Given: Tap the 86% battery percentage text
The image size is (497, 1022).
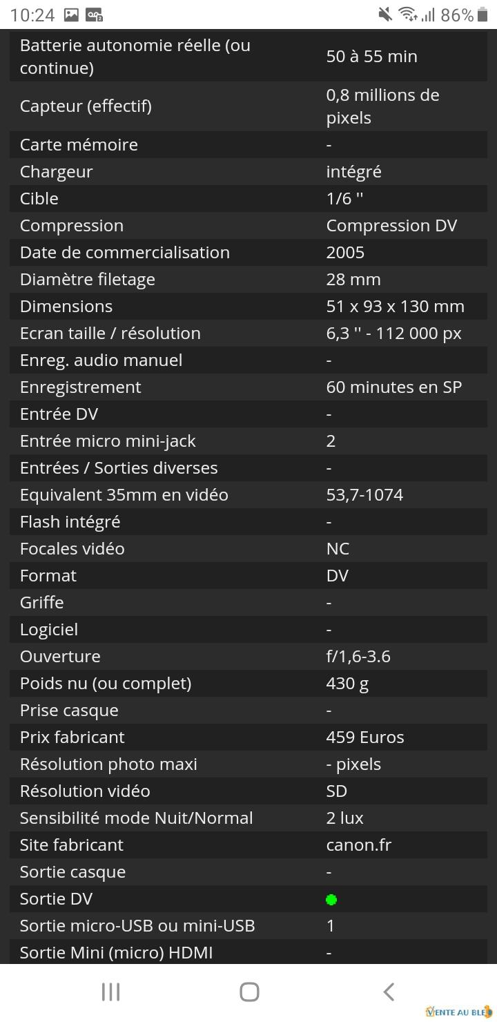Looking at the screenshot, I should pos(457,15).
